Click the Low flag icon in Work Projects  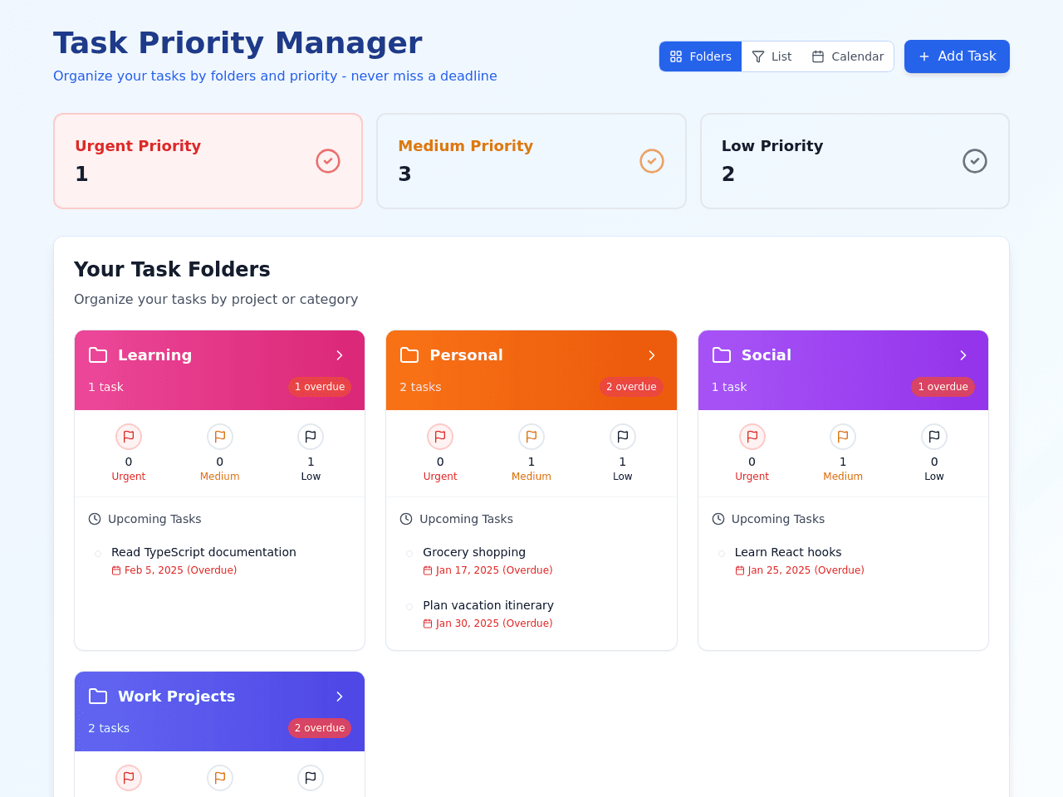(x=311, y=778)
